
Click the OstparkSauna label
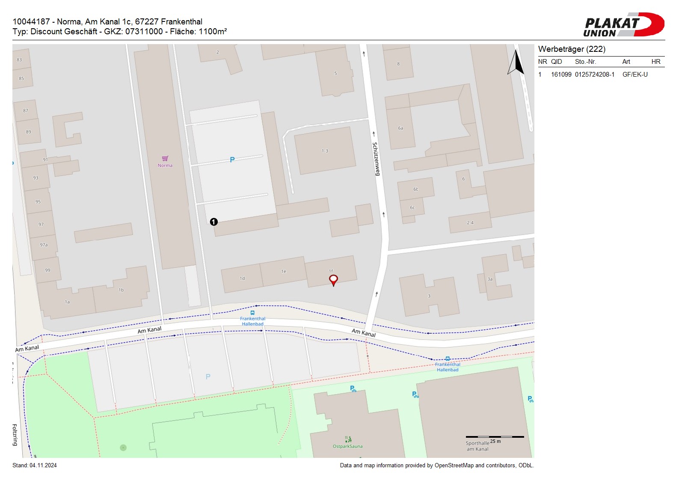tap(348, 446)
